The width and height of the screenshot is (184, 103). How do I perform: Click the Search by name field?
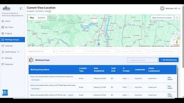pos(142,60)
